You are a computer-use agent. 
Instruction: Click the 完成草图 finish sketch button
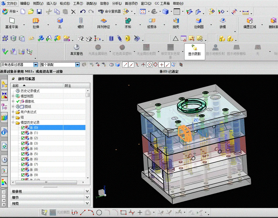click(x=60, y=212)
